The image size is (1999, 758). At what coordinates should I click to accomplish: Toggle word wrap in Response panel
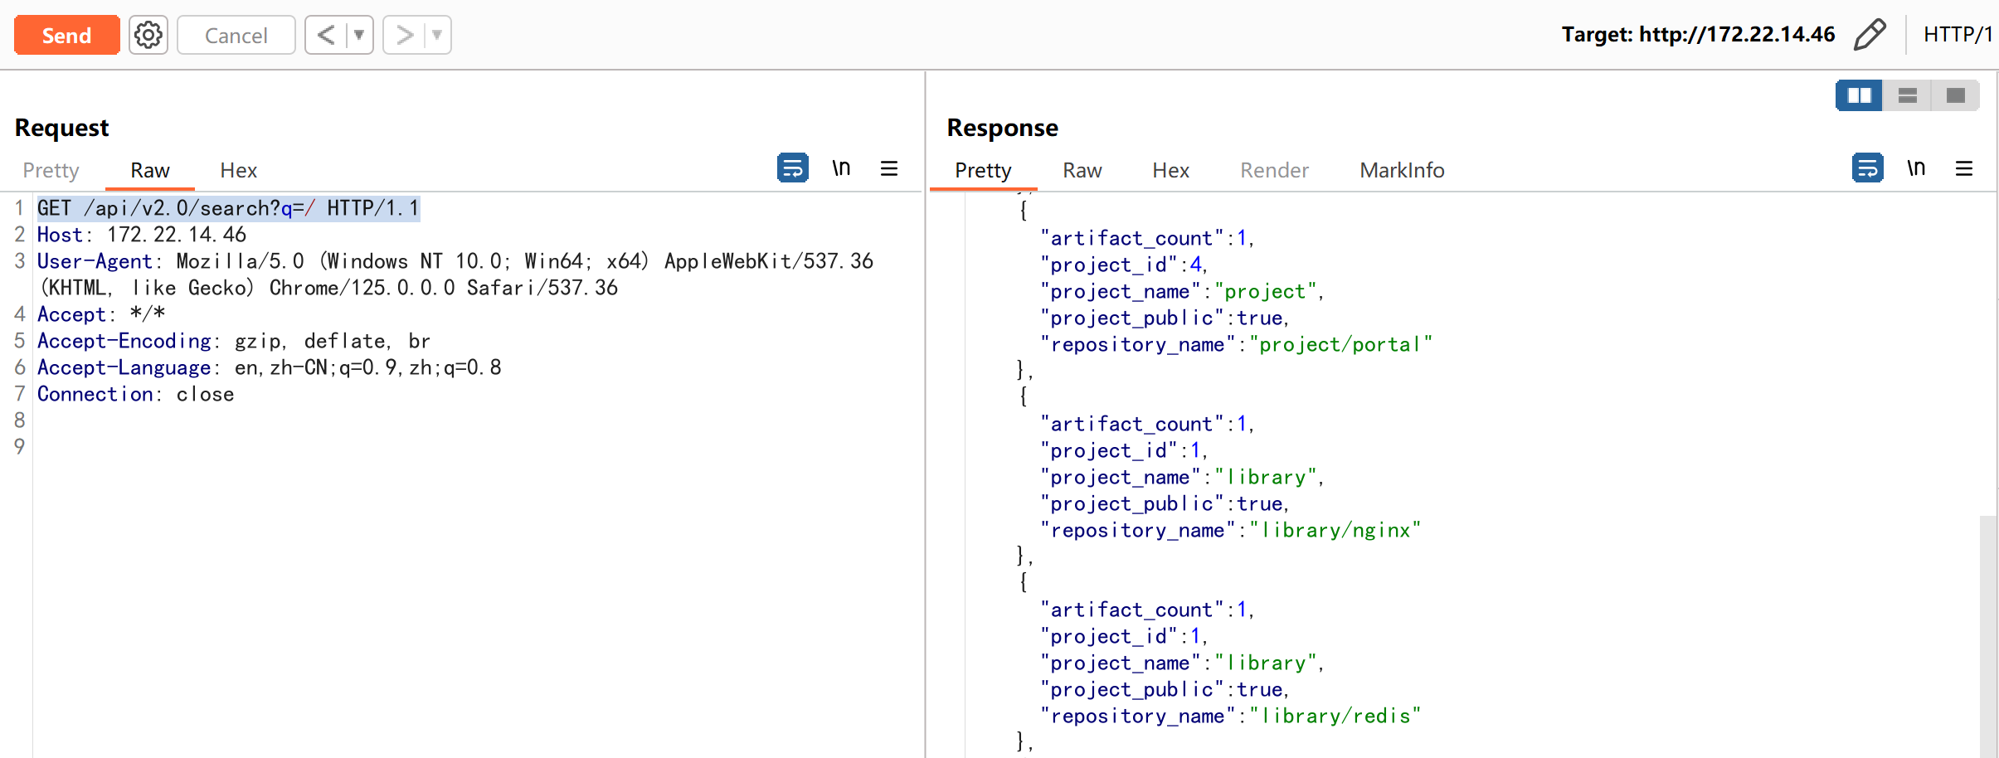[x=1867, y=168]
